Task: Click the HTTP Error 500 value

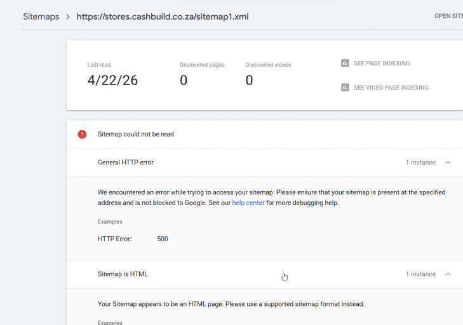Action: tap(163, 239)
